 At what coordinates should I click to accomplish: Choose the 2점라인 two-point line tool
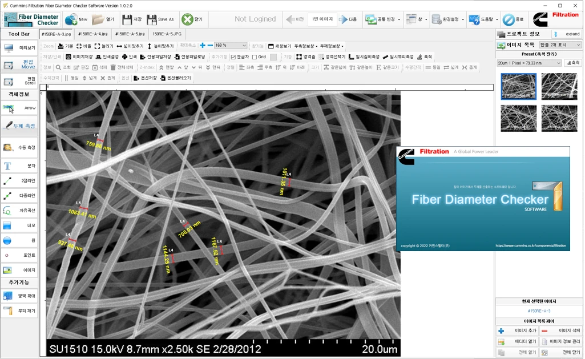coord(19,180)
